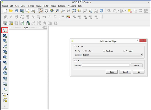Click the Browse button
Image resolution: width=151 pixels, height=110 pixels.
coord(136,65)
